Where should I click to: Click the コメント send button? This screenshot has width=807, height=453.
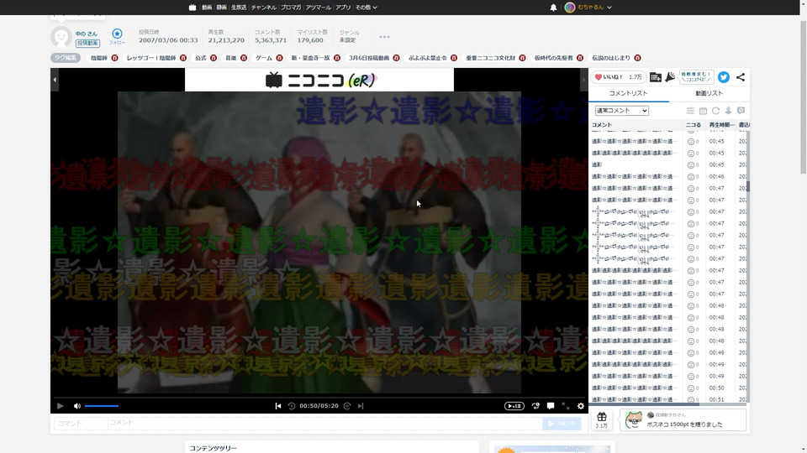click(562, 423)
